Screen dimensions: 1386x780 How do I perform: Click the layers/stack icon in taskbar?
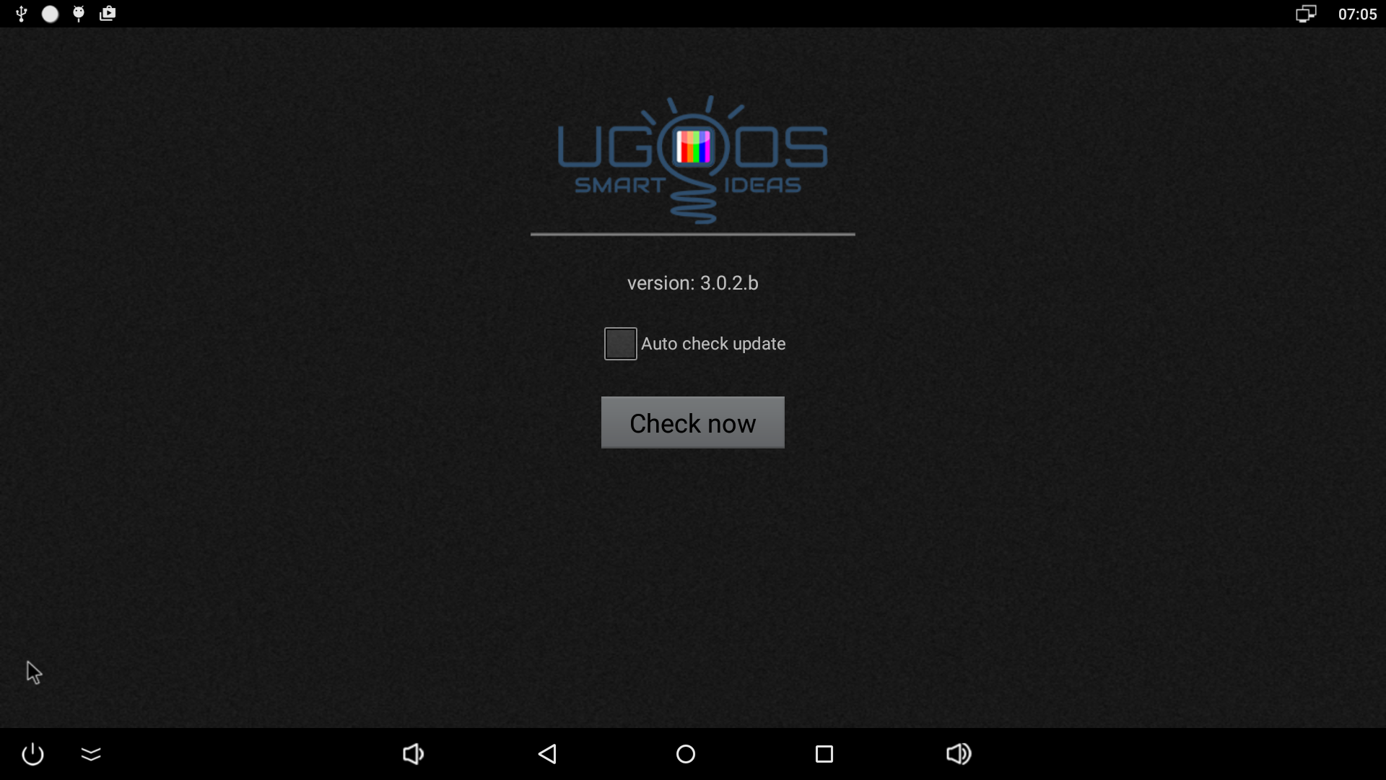coord(90,753)
